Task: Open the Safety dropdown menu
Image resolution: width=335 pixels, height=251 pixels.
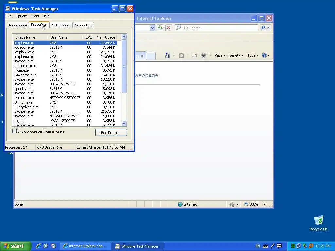Action: [236, 55]
